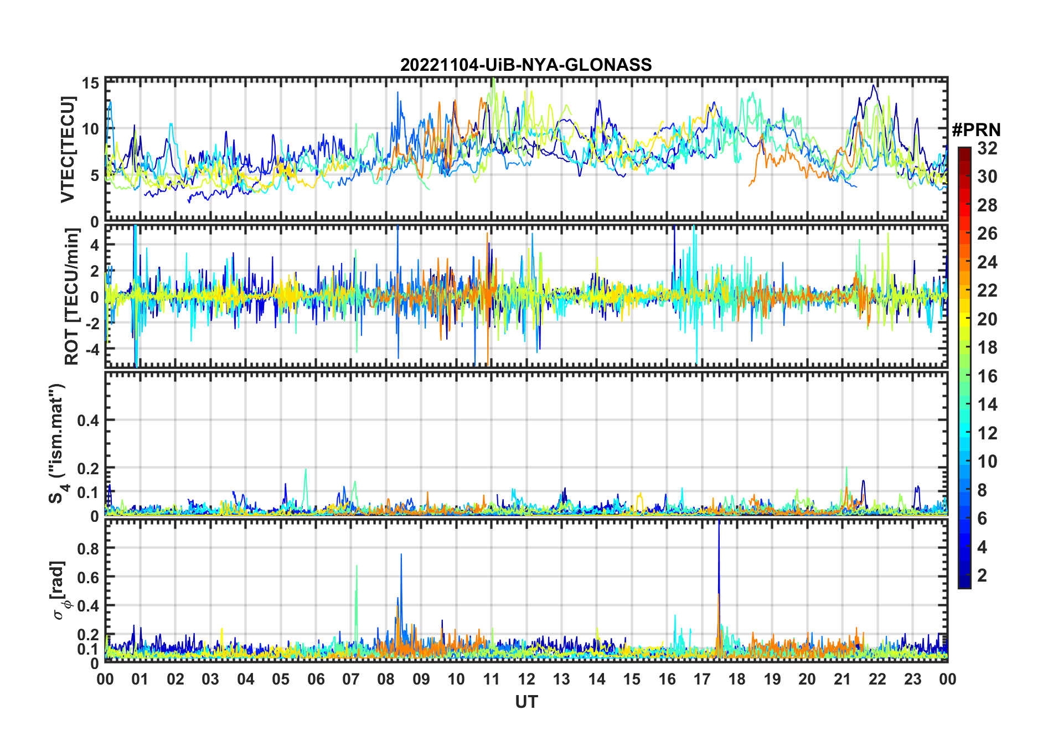Select the ROT [TECU/min] y-axis label
The width and height of the screenshot is (1053, 736).
pos(72,297)
